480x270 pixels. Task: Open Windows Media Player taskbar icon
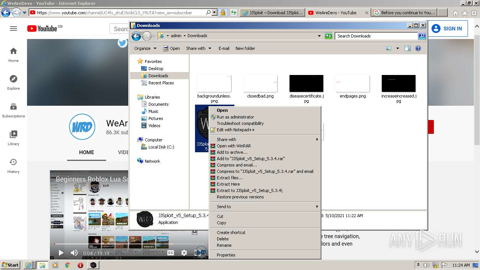(55, 265)
